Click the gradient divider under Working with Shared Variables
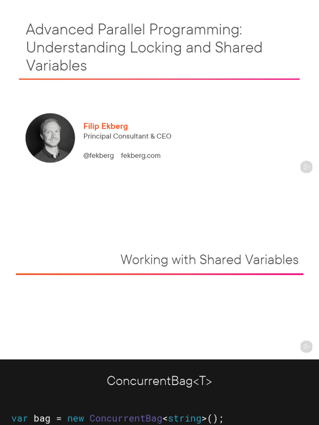319x425 pixels. [159, 274]
